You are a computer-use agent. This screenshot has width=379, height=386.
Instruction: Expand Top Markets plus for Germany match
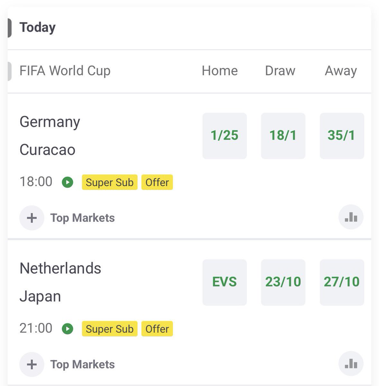[x=32, y=218]
